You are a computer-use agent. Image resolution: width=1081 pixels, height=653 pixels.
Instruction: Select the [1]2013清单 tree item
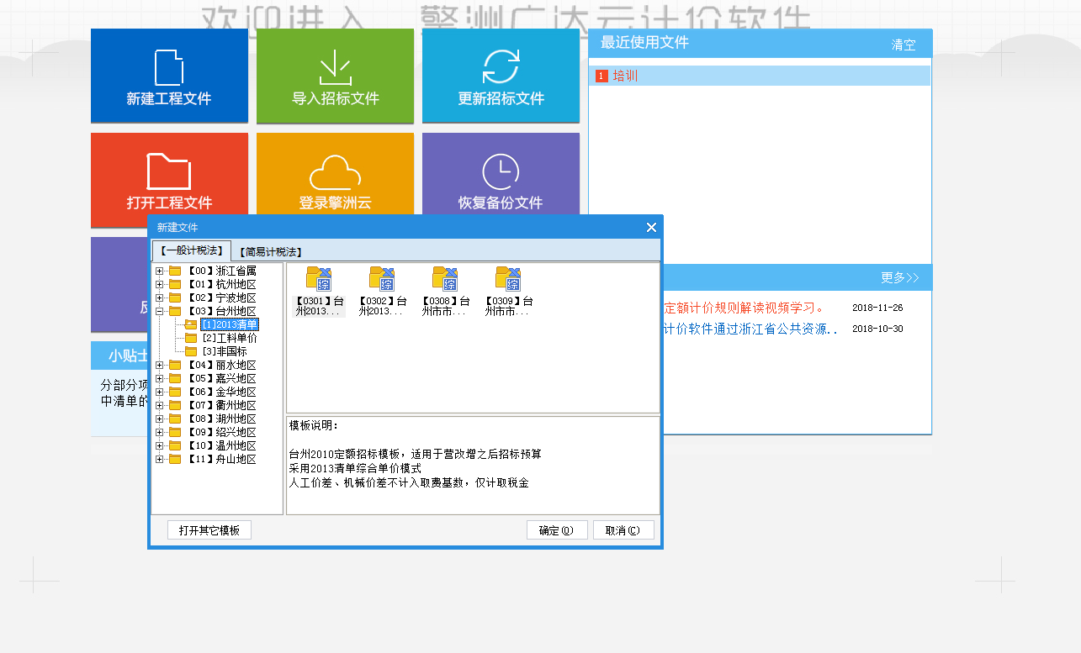click(x=230, y=324)
